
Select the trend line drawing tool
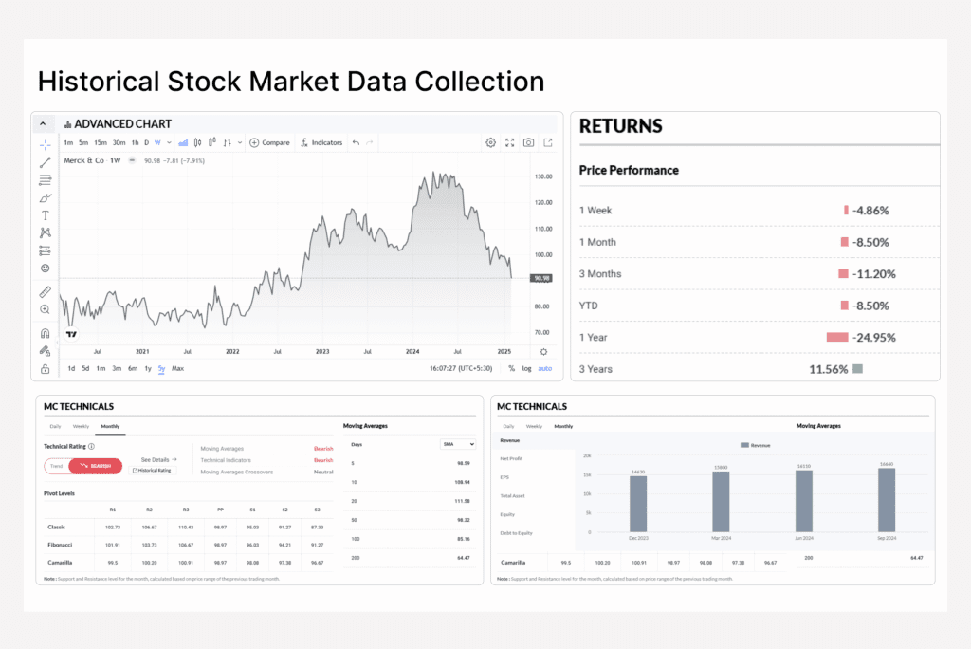(45, 162)
